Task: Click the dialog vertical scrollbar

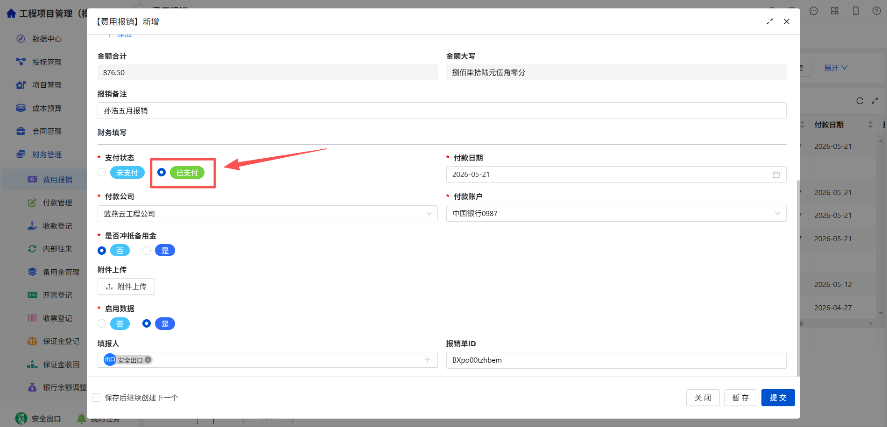Action: tap(798, 278)
